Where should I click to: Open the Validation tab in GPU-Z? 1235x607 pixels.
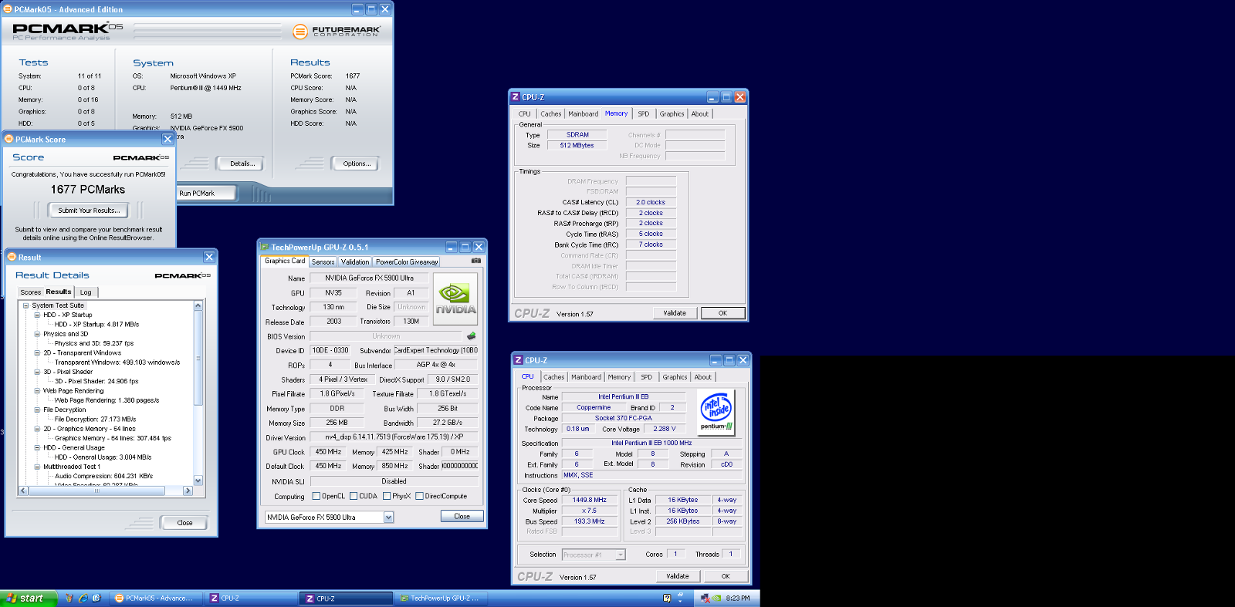tap(355, 262)
